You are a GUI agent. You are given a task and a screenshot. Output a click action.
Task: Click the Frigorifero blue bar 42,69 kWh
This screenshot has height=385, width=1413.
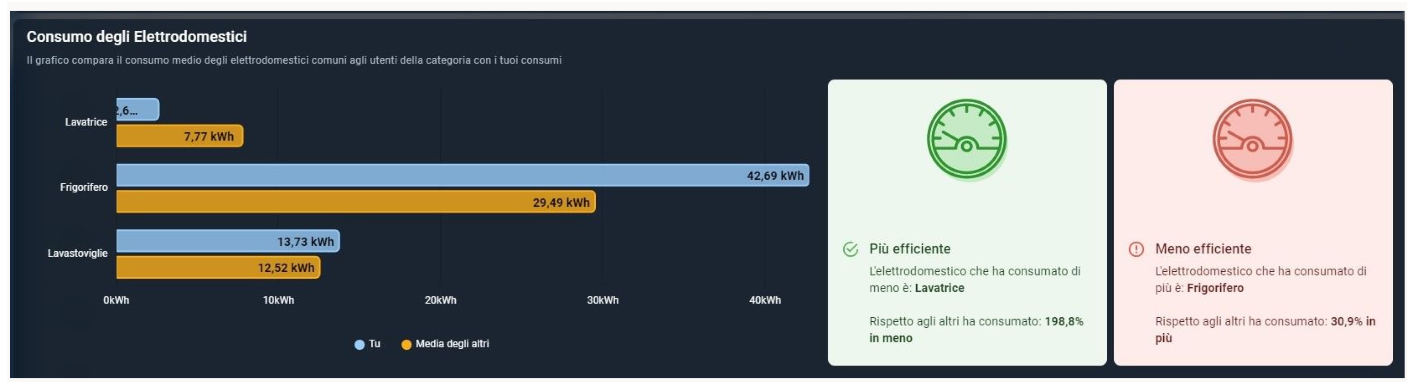tap(462, 175)
